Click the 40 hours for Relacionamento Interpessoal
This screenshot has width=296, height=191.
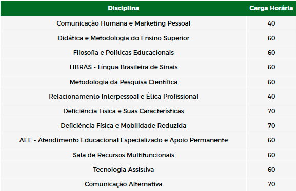[x=271, y=97]
